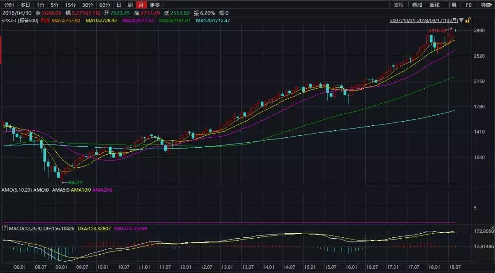This screenshot has height=273, width=495.
Task: Click the MACD(12,26,9) indicator label
Action: coord(25,228)
